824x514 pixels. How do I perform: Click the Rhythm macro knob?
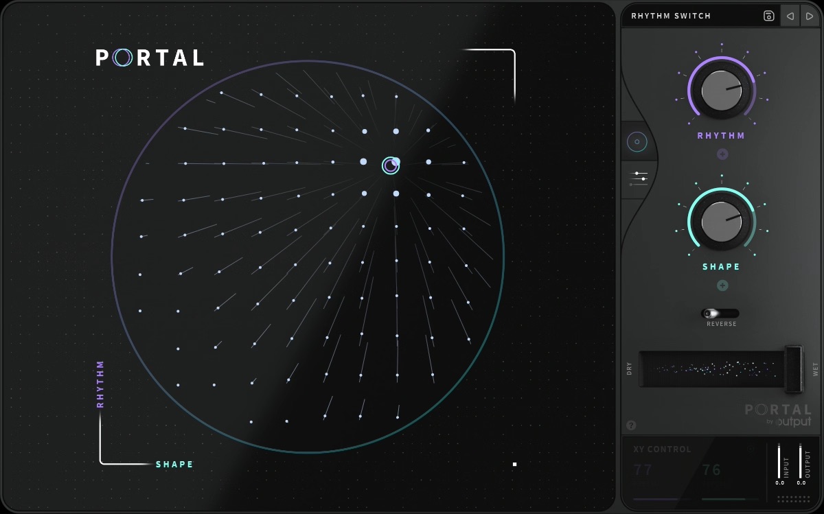point(721,90)
